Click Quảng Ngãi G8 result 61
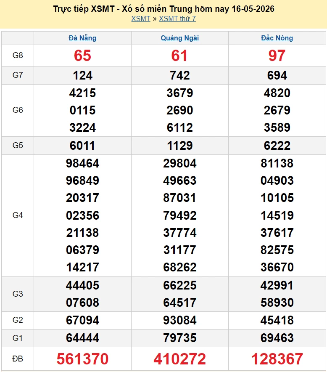327x372 pixels. click(179, 56)
